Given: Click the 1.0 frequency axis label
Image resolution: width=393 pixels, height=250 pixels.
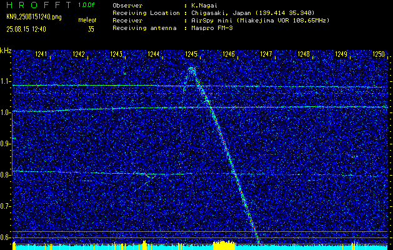Looking at the screenshot, I should 4,112.
